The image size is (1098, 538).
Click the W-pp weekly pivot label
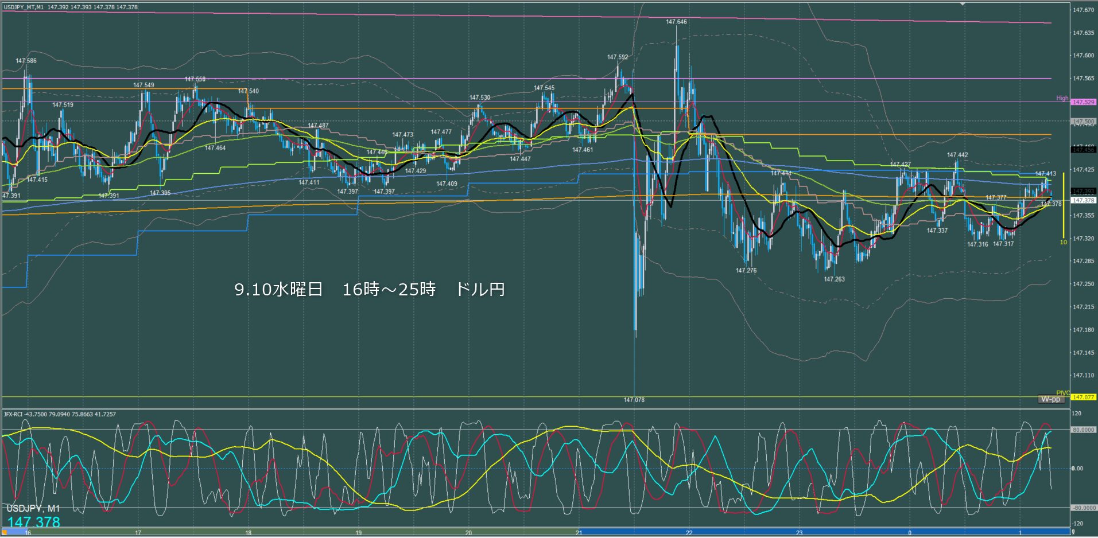(x=1050, y=399)
